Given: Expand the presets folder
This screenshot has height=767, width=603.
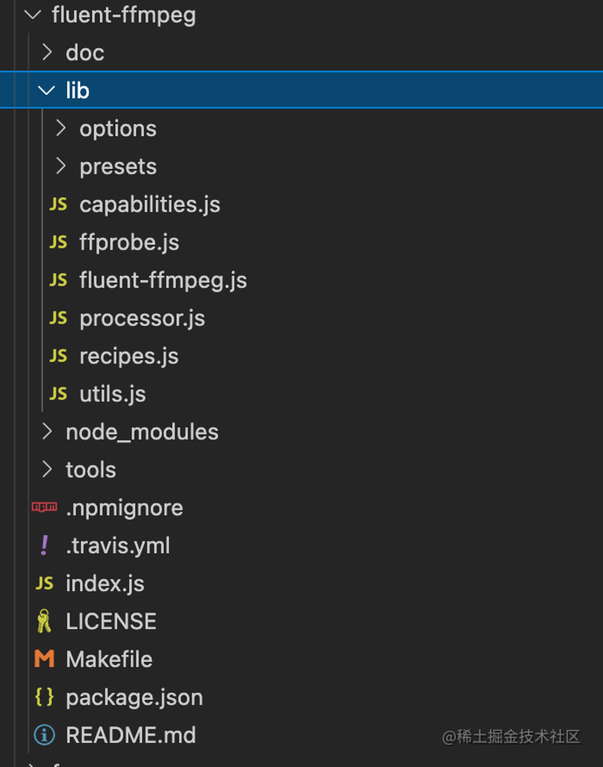Looking at the screenshot, I should (x=61, y=166).
